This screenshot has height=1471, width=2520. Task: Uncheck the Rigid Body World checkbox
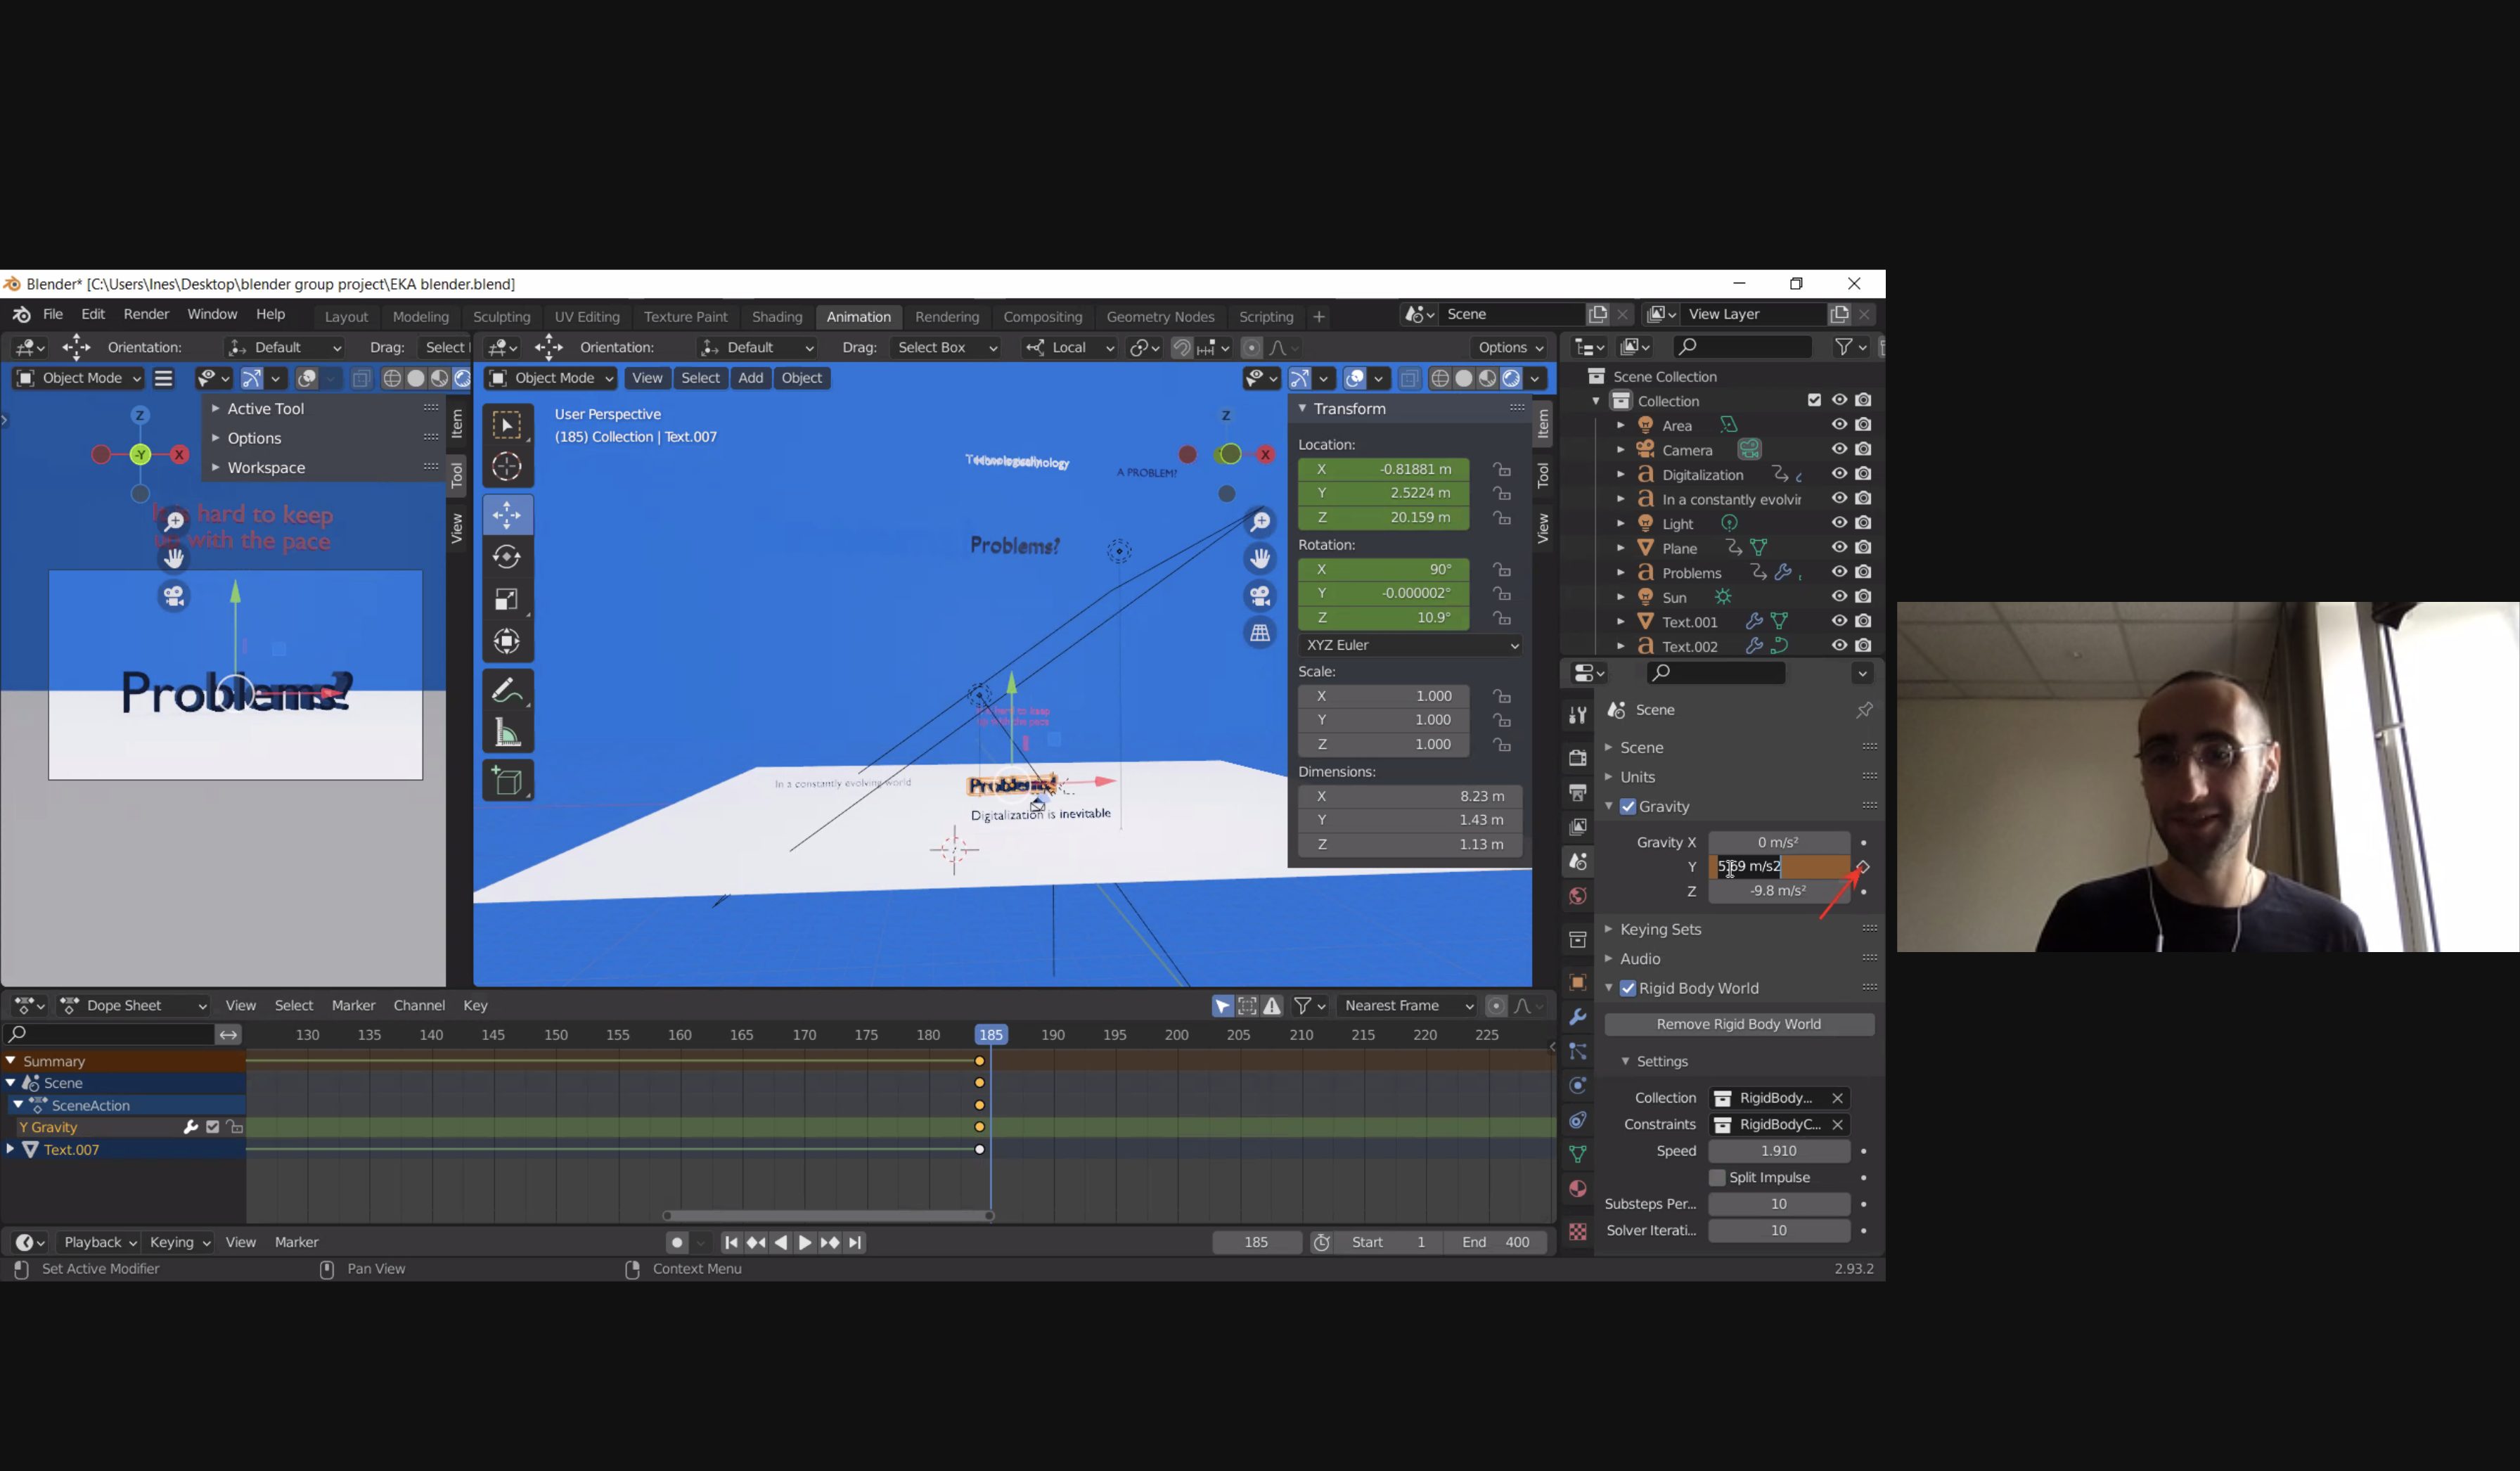pyautogui.click(x=1628, y=989)
